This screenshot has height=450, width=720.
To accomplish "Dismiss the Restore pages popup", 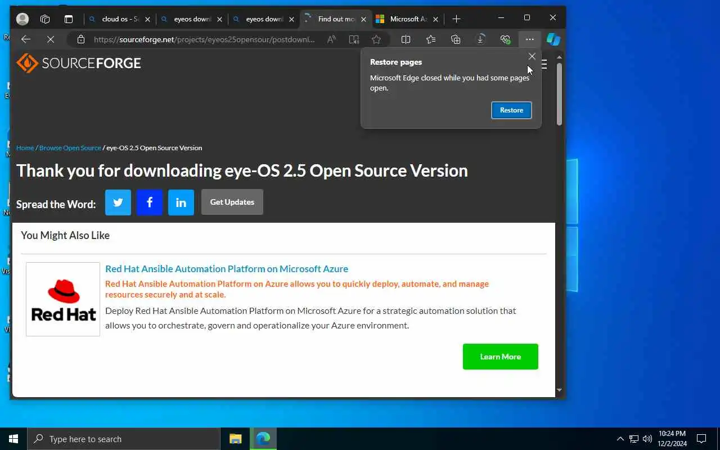I will (x=532, y=56).
